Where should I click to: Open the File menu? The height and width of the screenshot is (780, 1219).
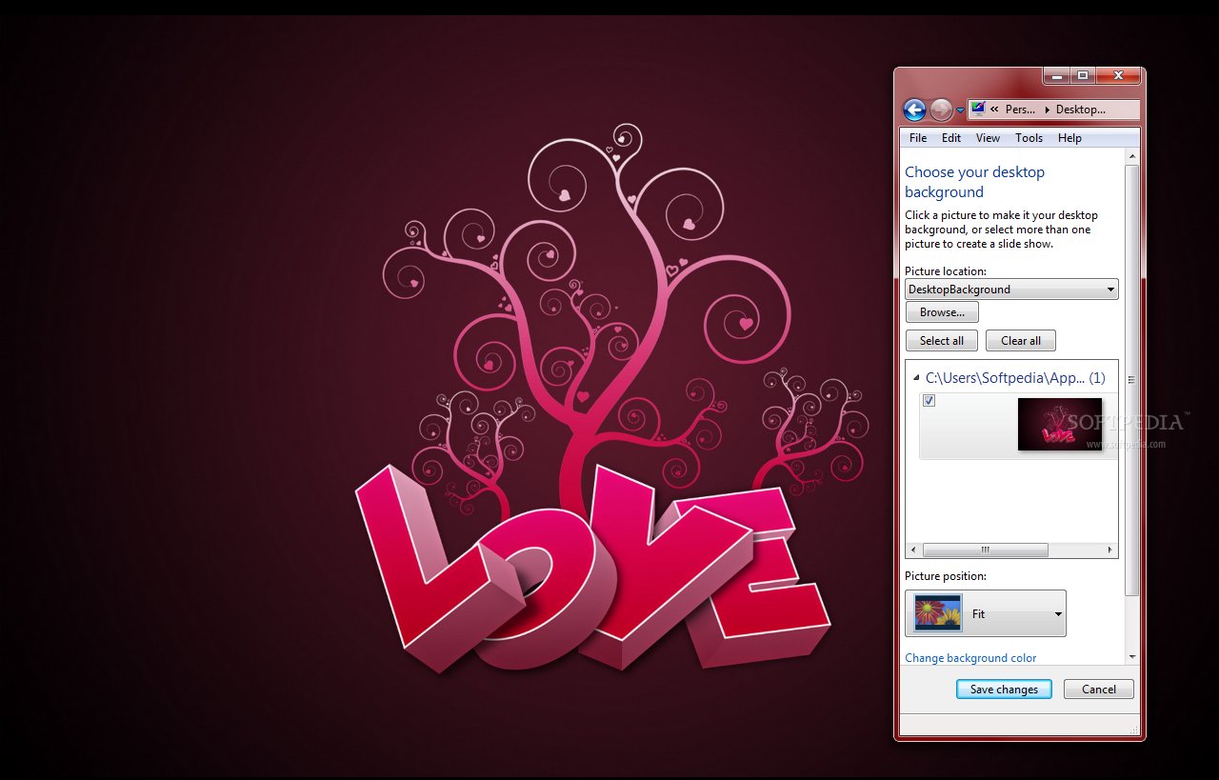coord(918,138)
